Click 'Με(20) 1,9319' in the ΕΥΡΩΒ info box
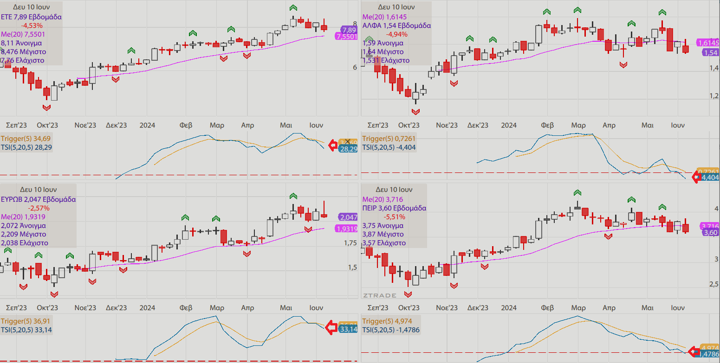 (23, 217)
